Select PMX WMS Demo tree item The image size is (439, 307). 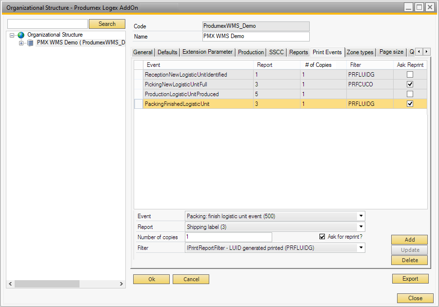tap(80, 42)
